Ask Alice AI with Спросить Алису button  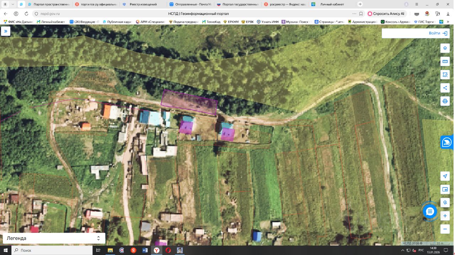386,13
